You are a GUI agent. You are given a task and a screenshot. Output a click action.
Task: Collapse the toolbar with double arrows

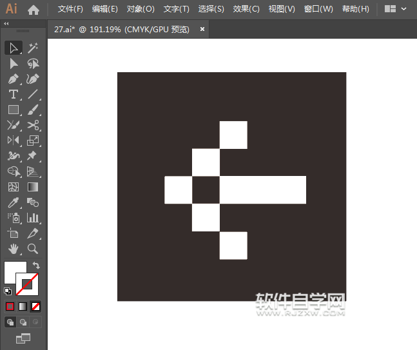click(6, 24)
